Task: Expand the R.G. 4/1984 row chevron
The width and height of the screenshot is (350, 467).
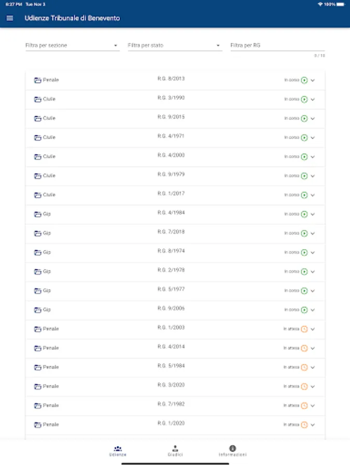Action: coord(313,214)
